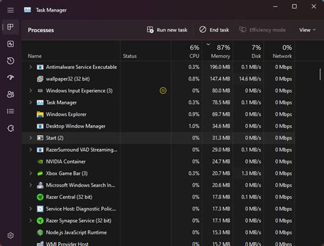324x246 pixels.
Task: Select the Processes page icon in sidebar
Action: click(10, 27)
